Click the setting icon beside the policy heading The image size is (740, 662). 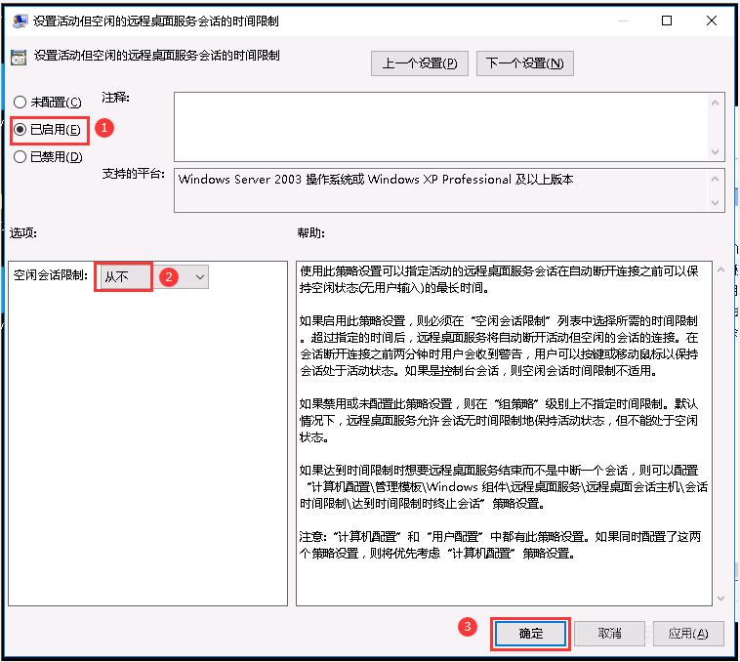tap(18, 58)
